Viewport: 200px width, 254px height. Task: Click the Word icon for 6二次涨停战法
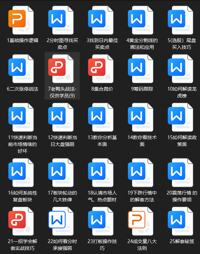click(21, 69)
